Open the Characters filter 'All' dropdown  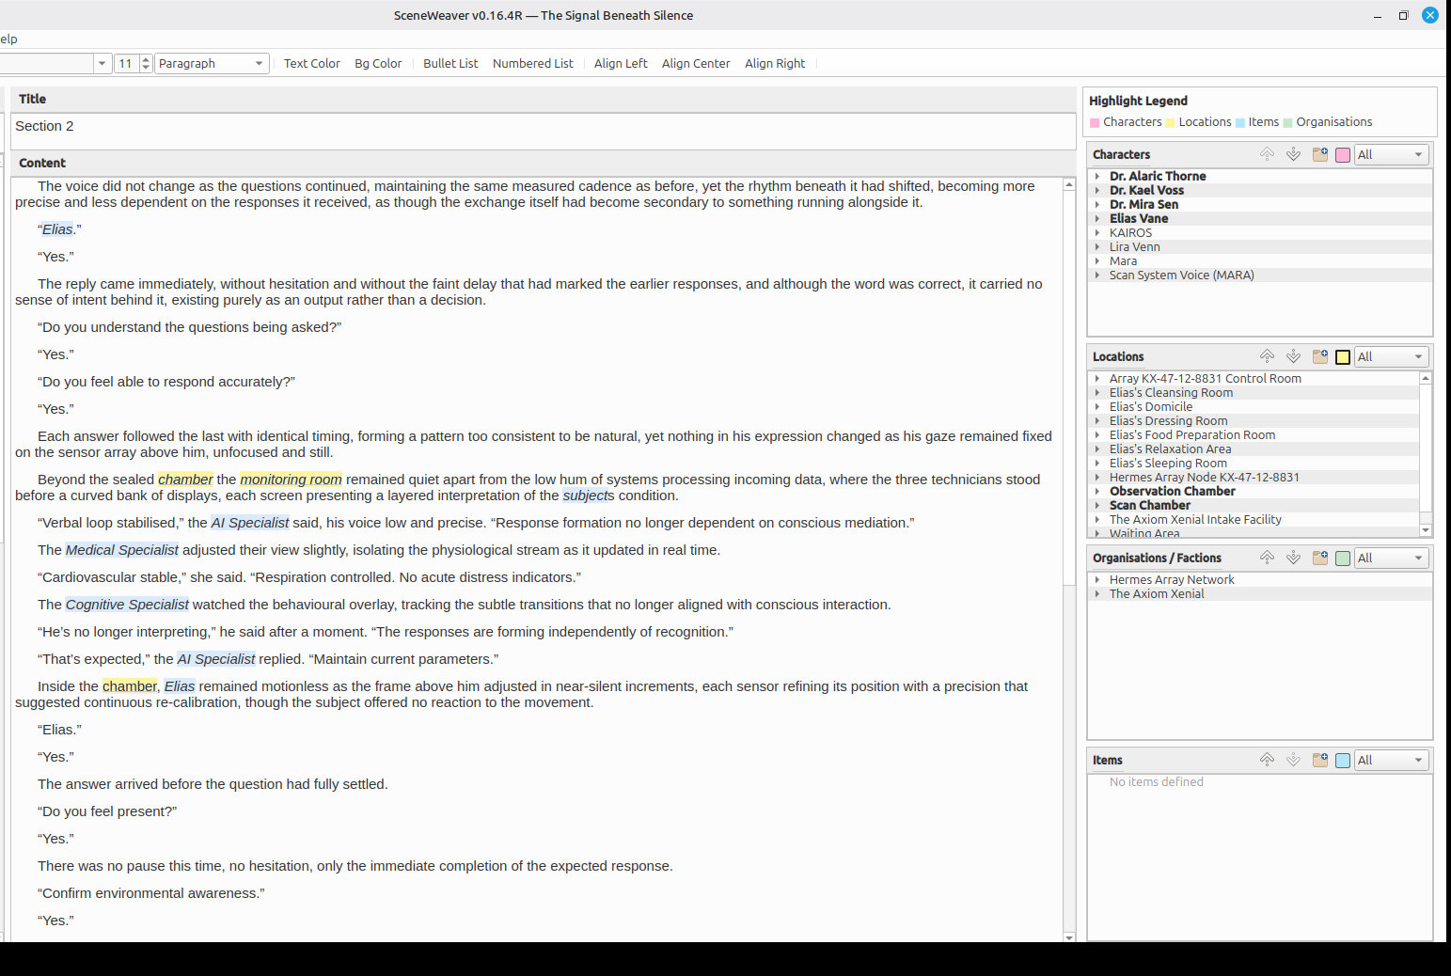click(1391, 154)
